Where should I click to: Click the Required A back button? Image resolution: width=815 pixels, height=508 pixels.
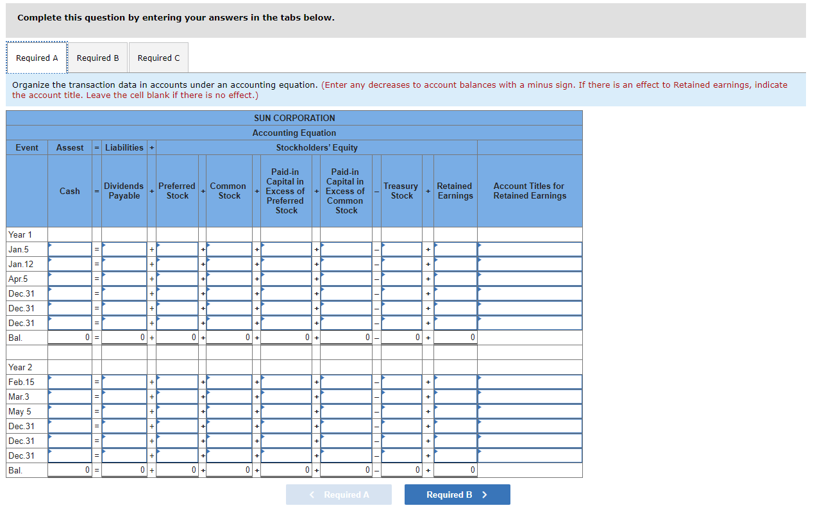tap(339, 494)
